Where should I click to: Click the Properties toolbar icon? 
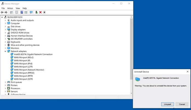click(16, 12)
